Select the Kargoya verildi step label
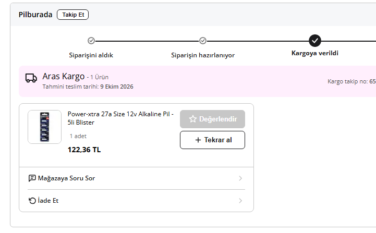376x233 pixels. pos(315,53)
